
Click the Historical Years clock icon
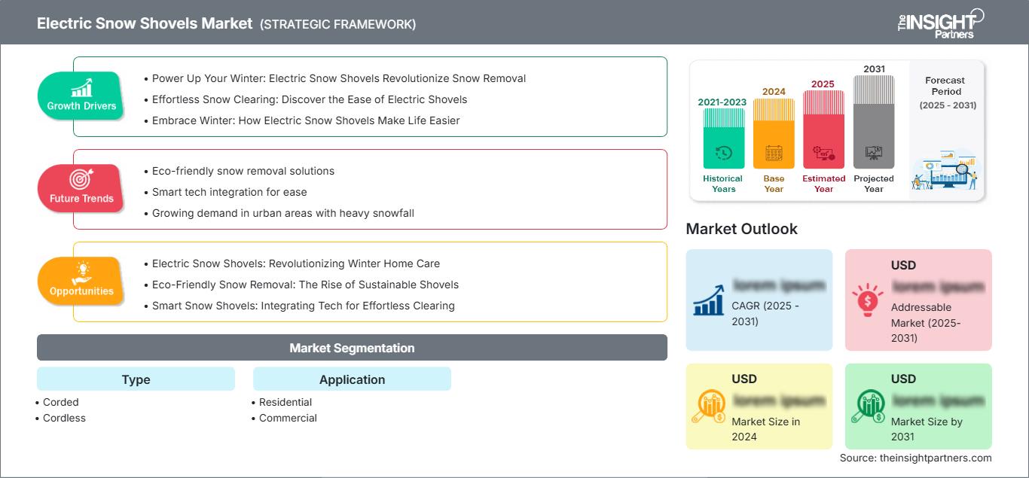click(x=723, y=154)
